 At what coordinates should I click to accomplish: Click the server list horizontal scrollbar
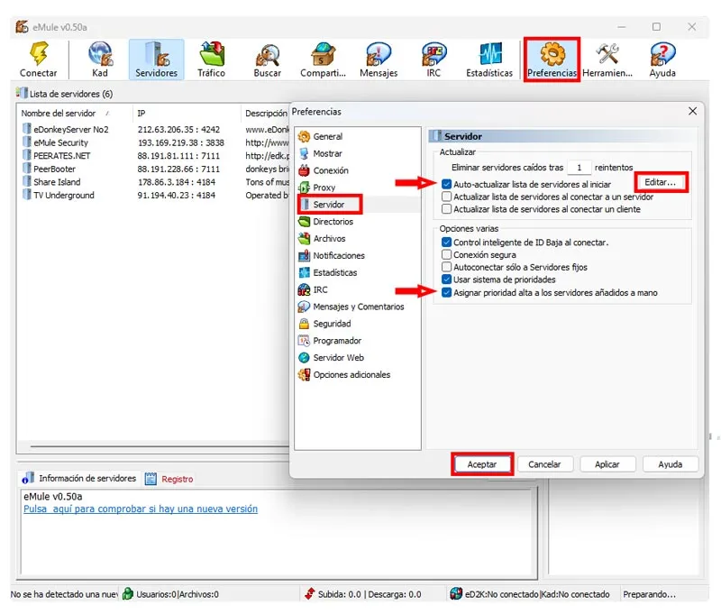coord(160,446)
